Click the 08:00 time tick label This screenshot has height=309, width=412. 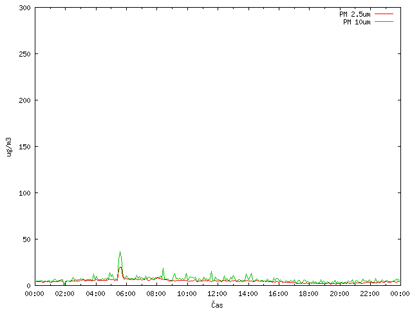pos(156,294)
